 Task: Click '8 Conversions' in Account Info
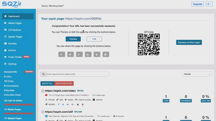pos(11,86)
